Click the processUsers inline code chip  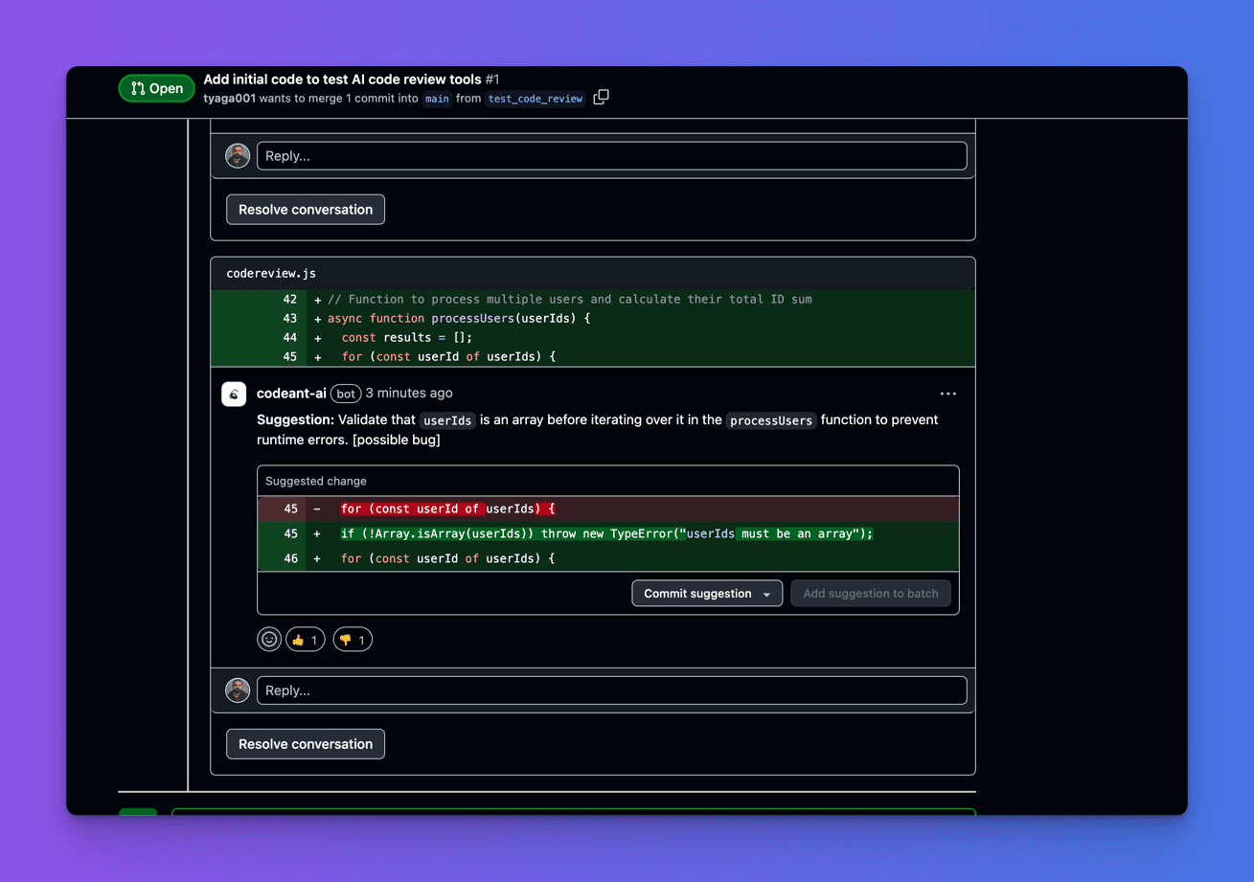click(771, 420)
